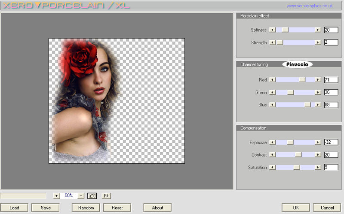Image resolution: width=344 pixels, height=214 pixels.
Task: Click the right arrow of Blue slider
Action: [x=318, y=105]
